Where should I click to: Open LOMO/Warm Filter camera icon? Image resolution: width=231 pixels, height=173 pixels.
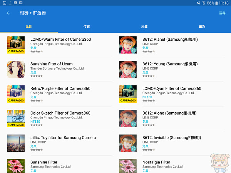pos(16,45)
